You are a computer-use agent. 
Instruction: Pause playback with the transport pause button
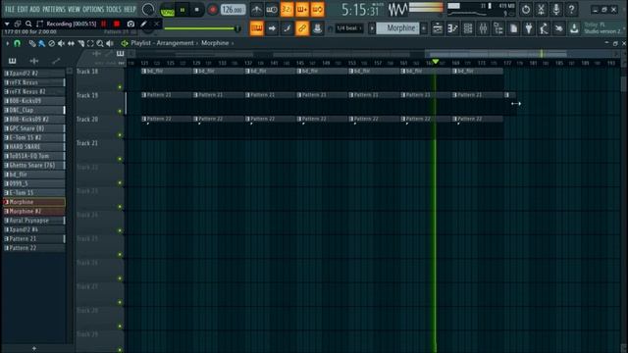click(183, 10)
